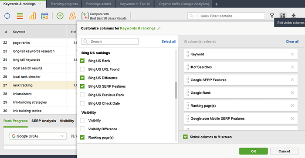305x158 pixels.
Task: Click the Edit visible columns grid icon
Action: pos(283,16)
